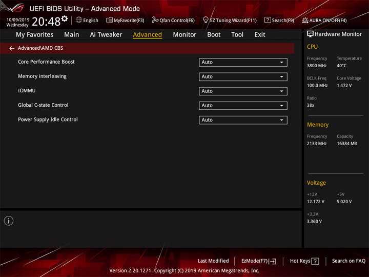Click the EzMode exit arrow icon
The width and height of the screenshot is (369, 277).
click(x=273, y=261)
